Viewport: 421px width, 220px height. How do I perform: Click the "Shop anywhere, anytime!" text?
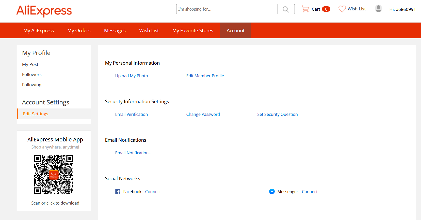55,147
